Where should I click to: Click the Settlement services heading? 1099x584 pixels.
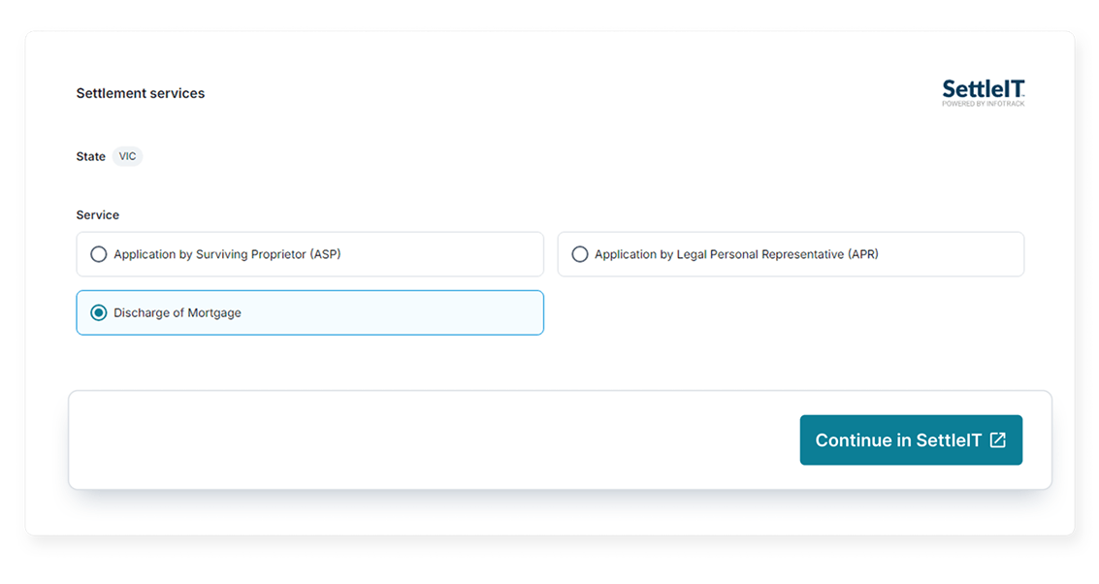[141, 93]
